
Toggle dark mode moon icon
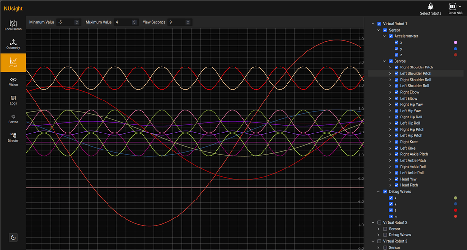click(13, 237)
